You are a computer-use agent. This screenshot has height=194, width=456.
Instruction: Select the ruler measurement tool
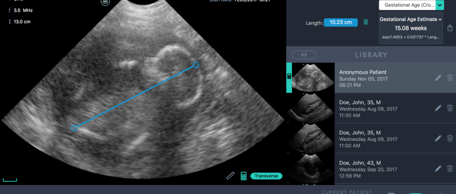tap(230, 176)
